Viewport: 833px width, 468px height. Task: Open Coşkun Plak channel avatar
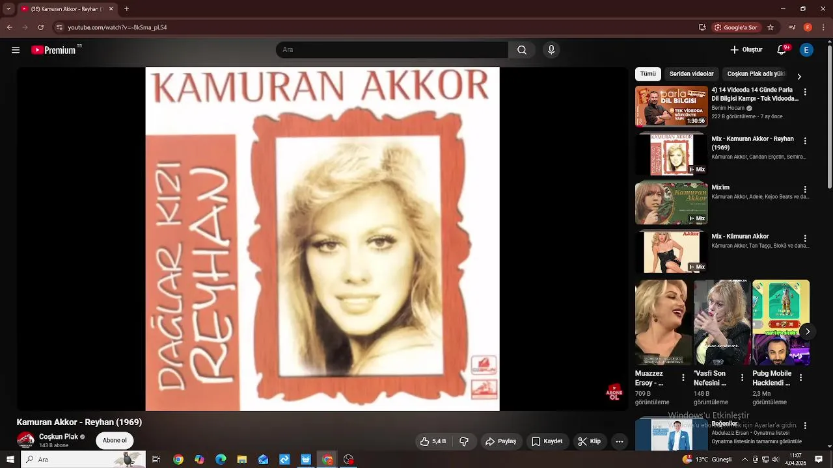[25, 440]
